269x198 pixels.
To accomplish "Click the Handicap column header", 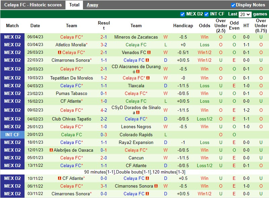I will (183, 26).
